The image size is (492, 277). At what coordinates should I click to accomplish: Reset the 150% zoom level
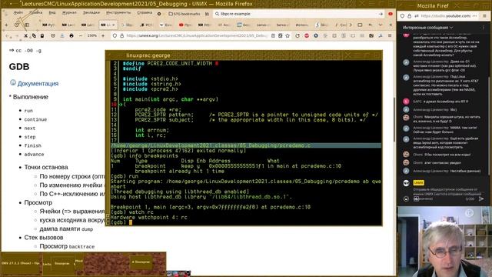coord(91,36)
